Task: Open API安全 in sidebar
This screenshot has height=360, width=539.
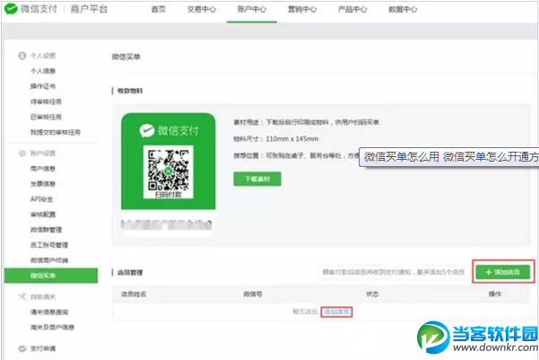Action: (x=41, y=199)
